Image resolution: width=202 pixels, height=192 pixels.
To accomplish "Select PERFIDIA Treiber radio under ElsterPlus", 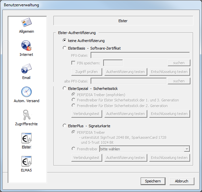I will pos(73,132).
